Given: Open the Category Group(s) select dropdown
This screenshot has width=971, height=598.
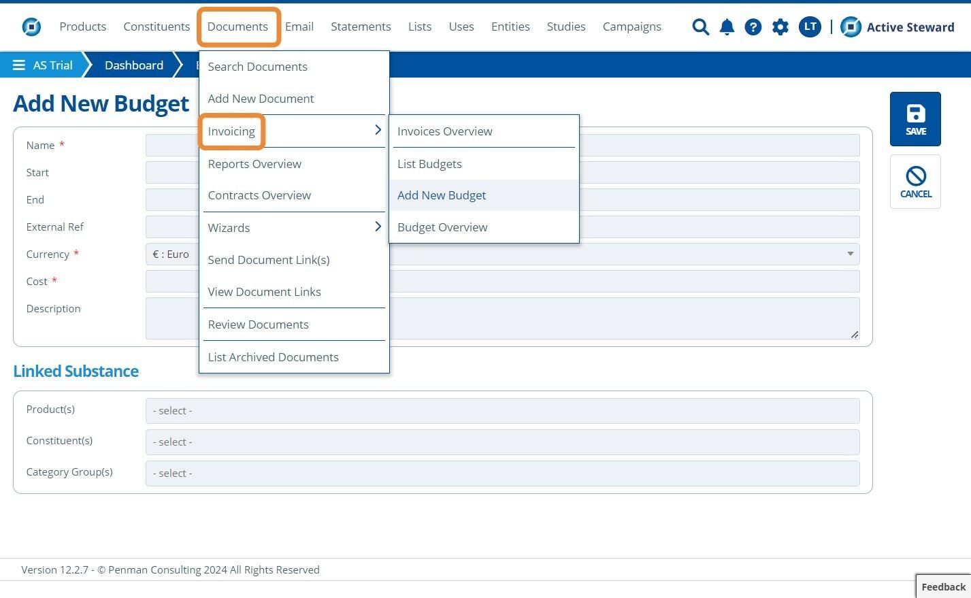Looking at the screenshot, I should (502, 474).
